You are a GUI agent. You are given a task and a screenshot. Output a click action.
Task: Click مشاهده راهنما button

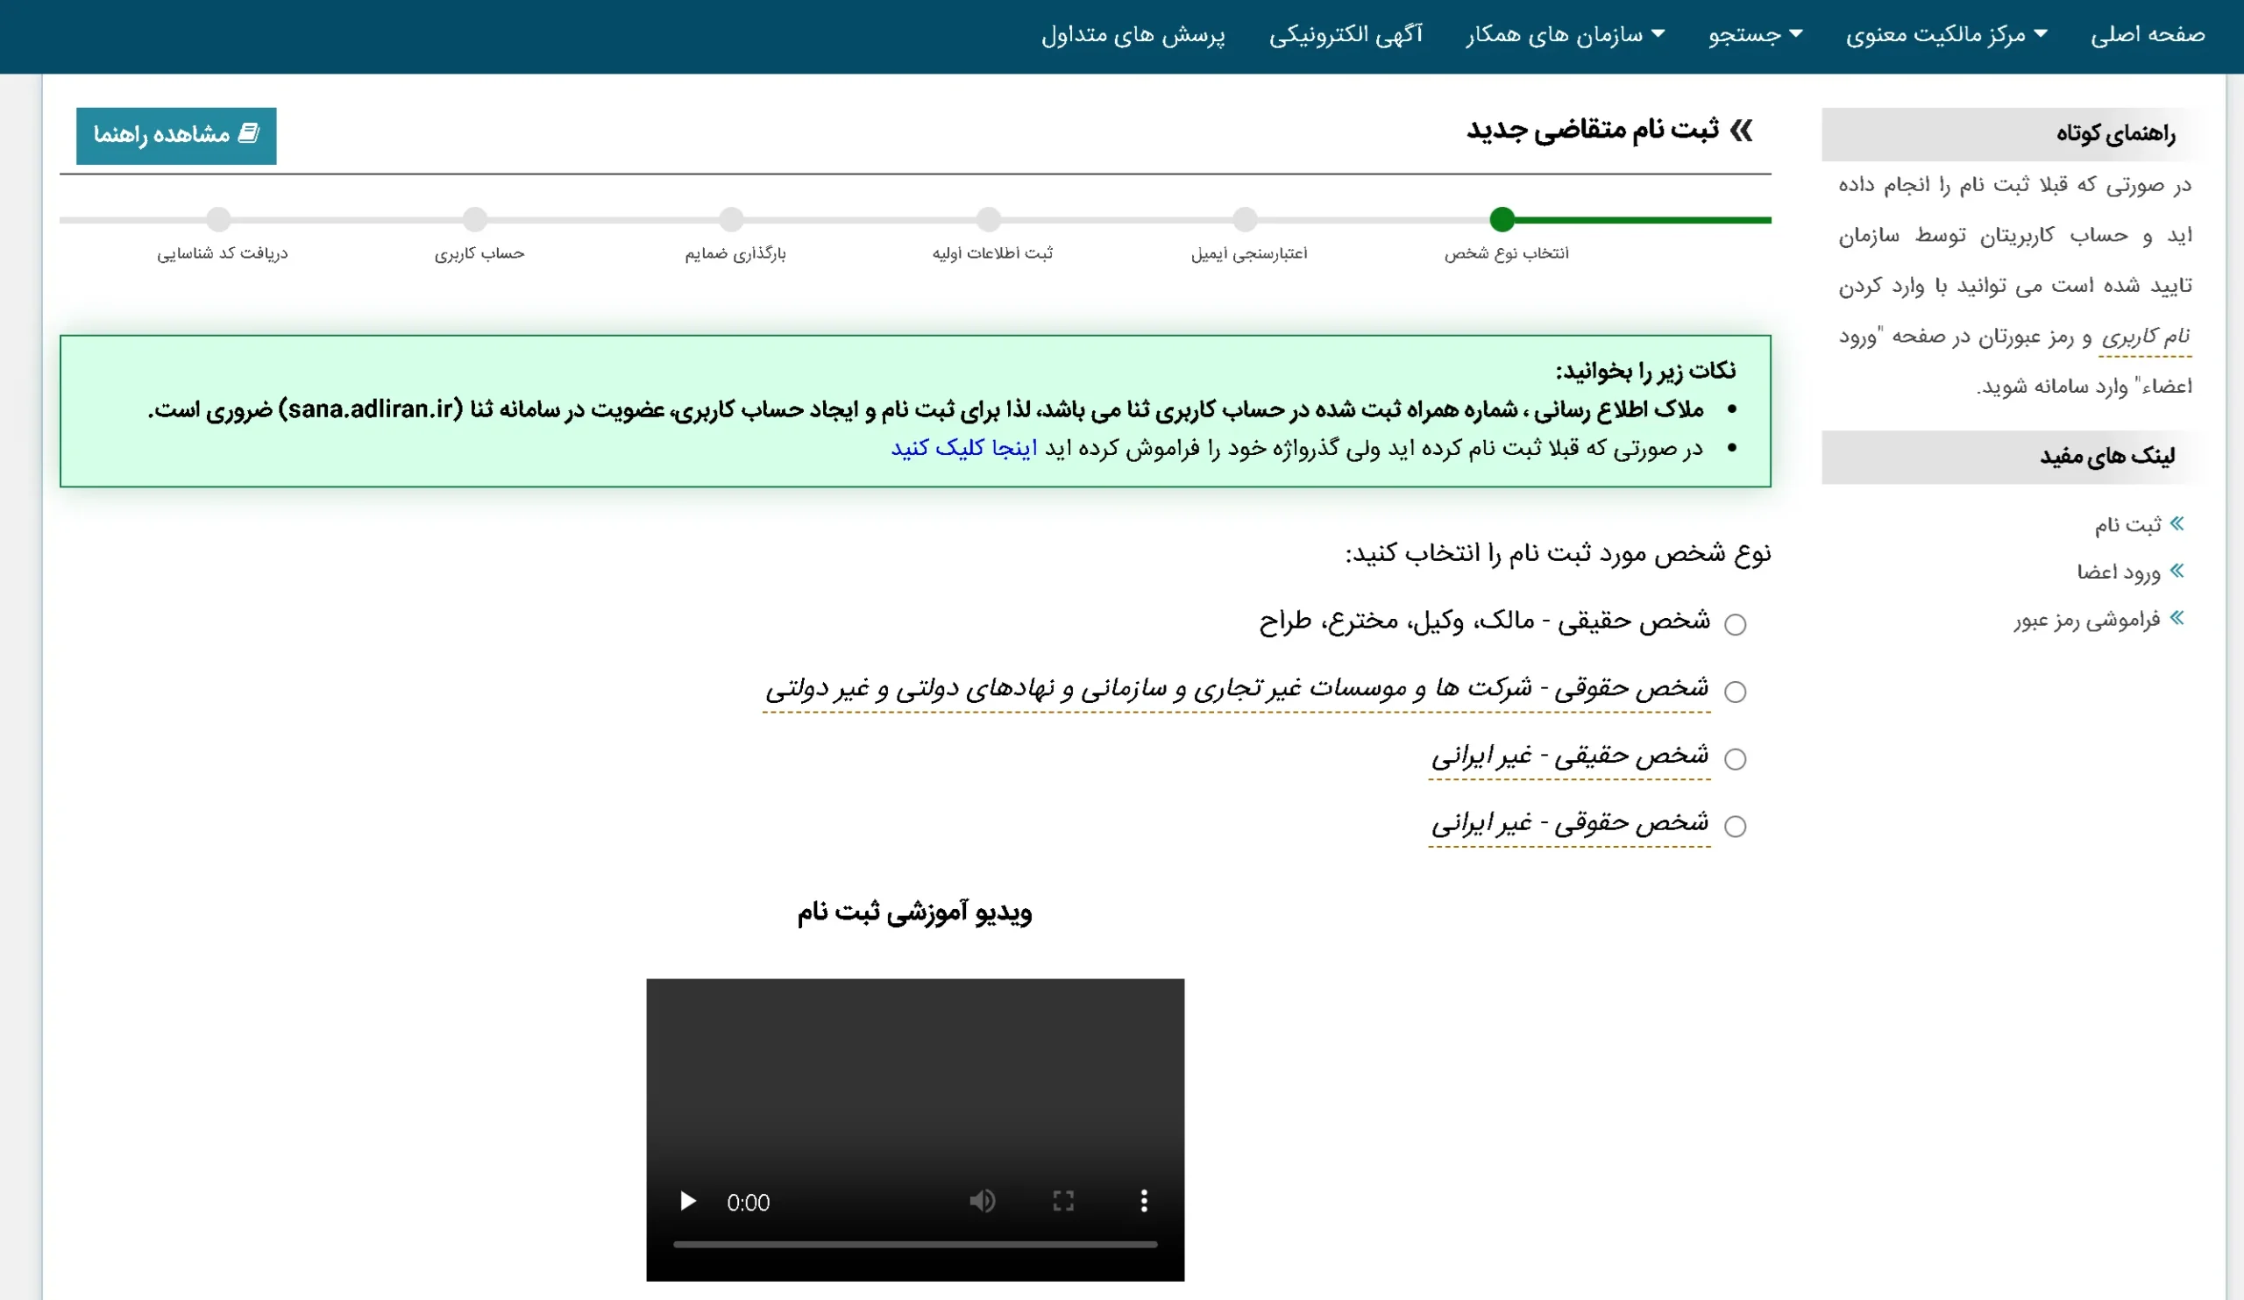pos(175,135)
